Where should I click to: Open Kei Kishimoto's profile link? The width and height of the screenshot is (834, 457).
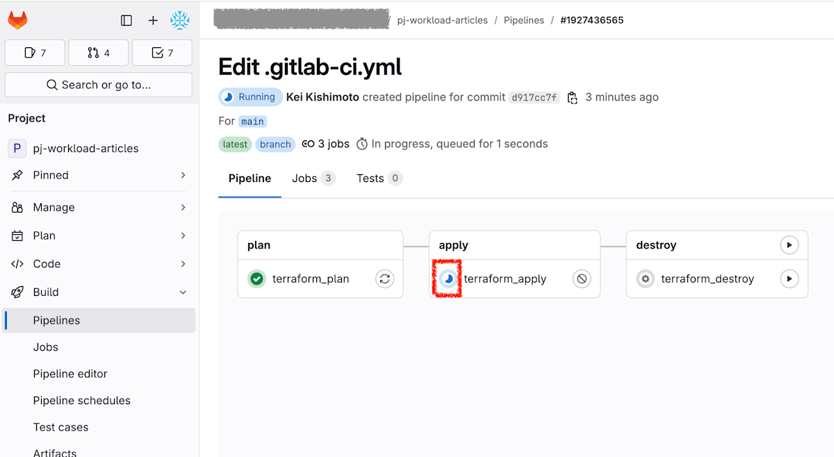tap(322, 97)
